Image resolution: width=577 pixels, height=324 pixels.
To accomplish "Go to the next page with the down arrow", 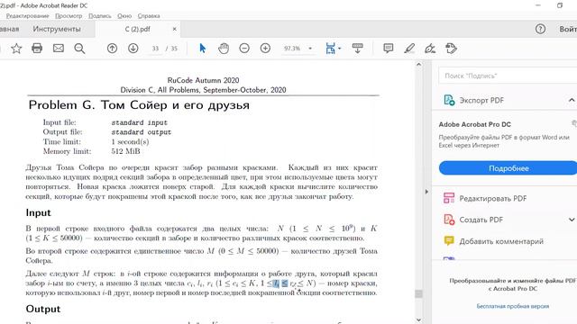I will (x=133, y=48).
